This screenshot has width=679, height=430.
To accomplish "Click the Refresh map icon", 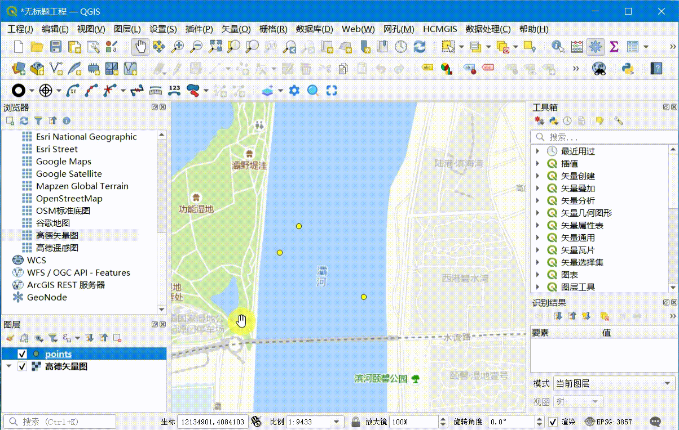I will pyautogui.click(x=420, y=47).
